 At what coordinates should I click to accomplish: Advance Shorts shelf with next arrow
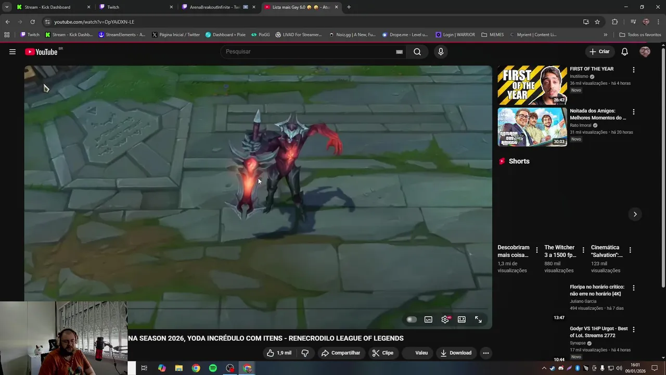pos(635,214)
